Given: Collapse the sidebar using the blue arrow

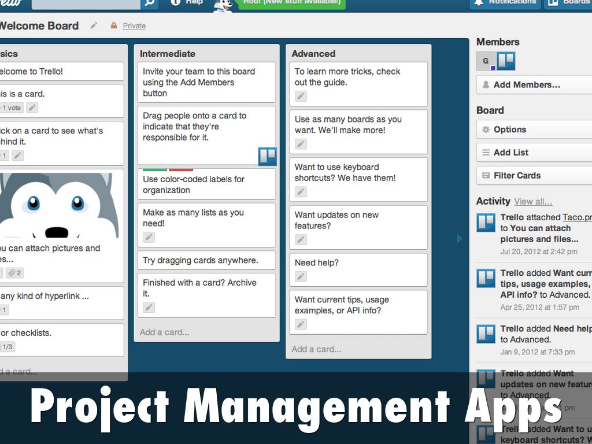Looking at the screenshot, I should pyautogui.click(x=460, y=238).
